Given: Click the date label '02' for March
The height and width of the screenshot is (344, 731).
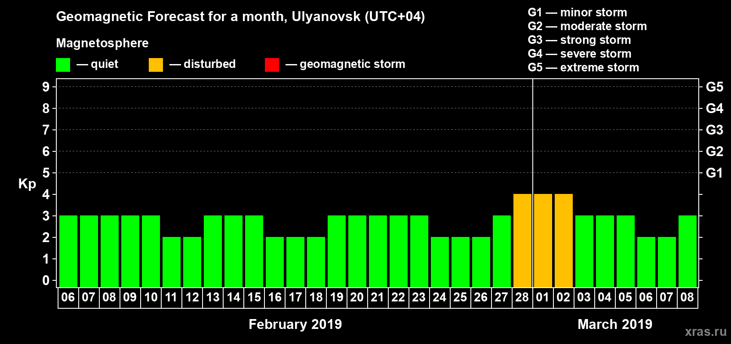Looking at the screenshot, I should (x=563, y=297).
